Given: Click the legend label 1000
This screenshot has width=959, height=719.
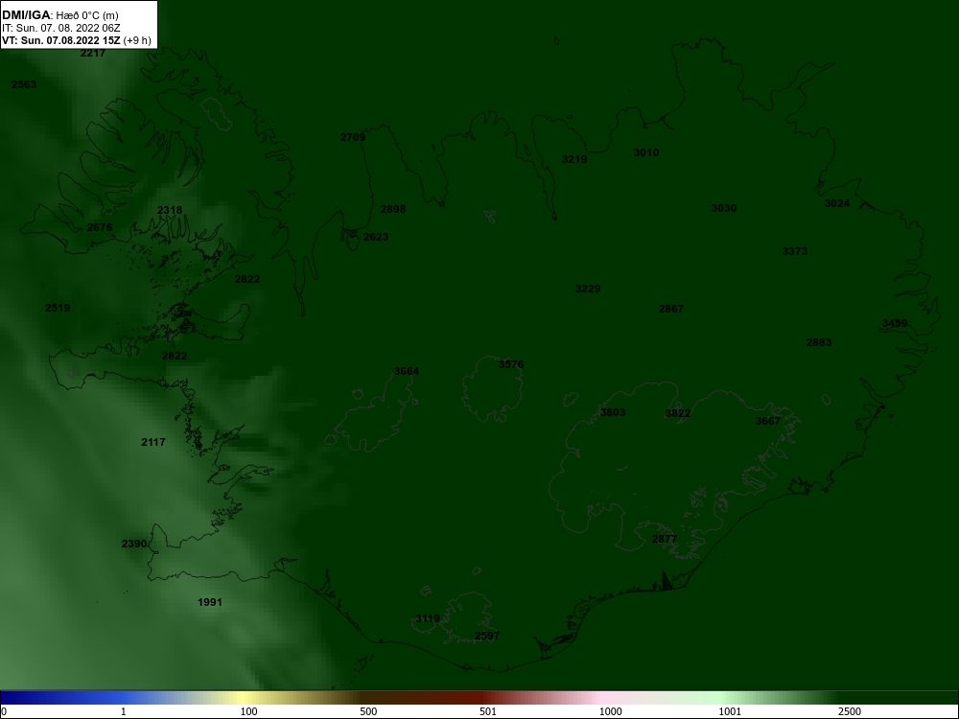Looking at the screenshot, I should 610,711.
